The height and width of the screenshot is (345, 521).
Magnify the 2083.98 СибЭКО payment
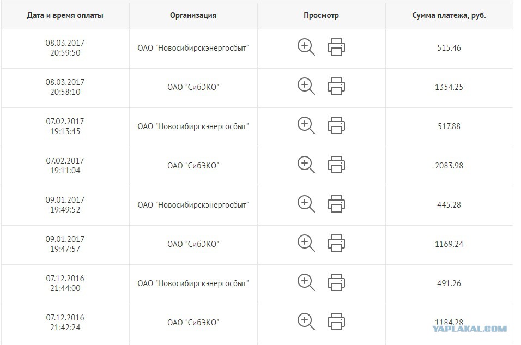(x=306, y=165)
